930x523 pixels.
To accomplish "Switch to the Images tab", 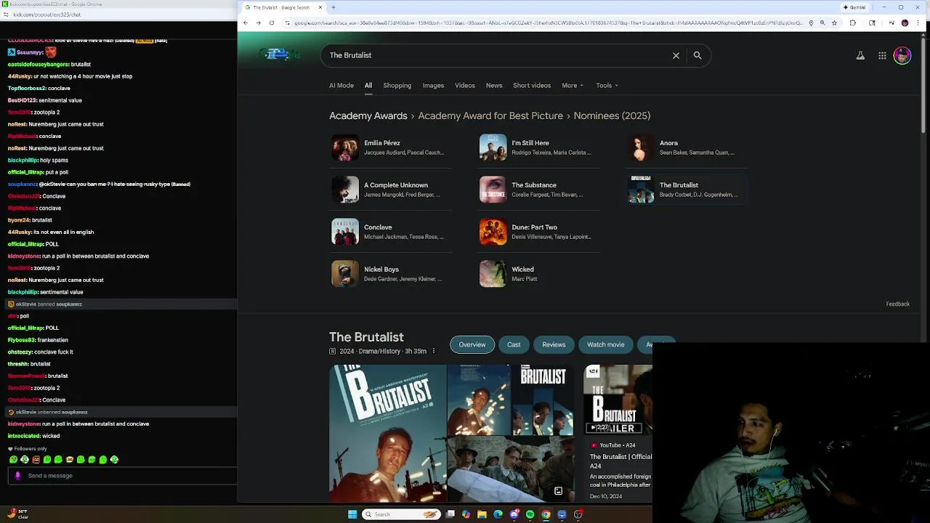I will click(433, 86).
